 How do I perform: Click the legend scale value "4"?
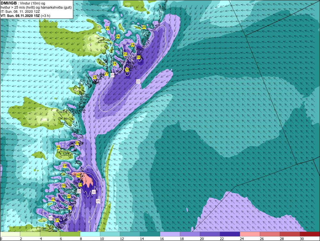(41, 239)
